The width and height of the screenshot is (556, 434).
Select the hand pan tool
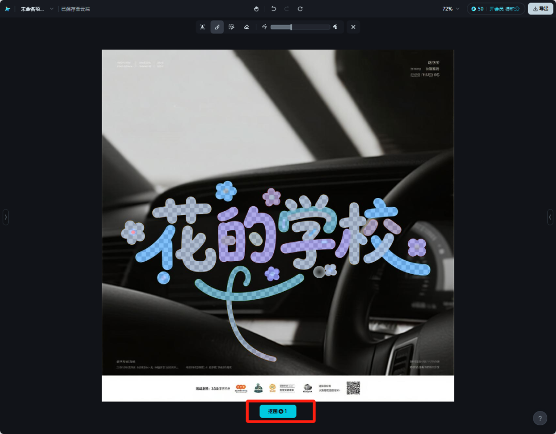pos(256,9)
